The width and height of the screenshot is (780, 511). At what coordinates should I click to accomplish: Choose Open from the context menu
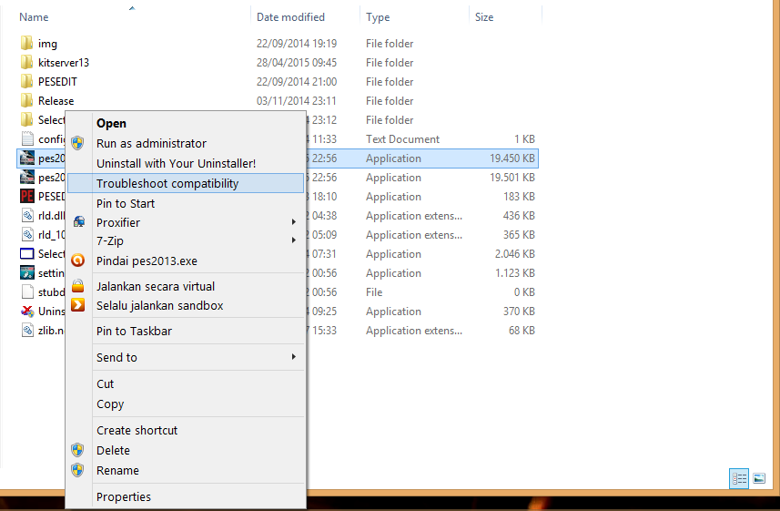tap(185, 123)
